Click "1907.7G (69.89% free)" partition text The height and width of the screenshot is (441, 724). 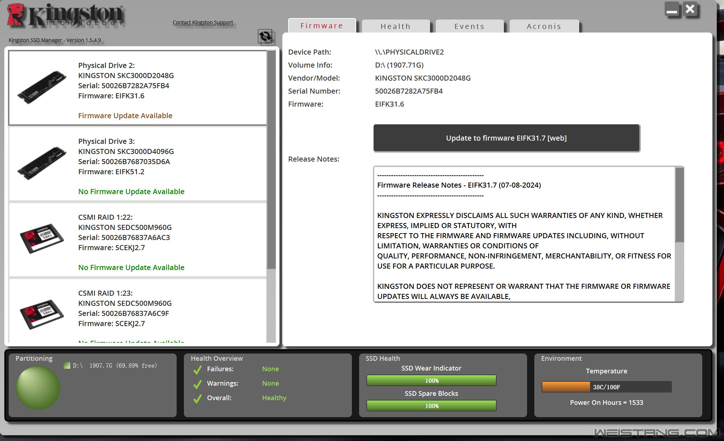coord(123,366)
